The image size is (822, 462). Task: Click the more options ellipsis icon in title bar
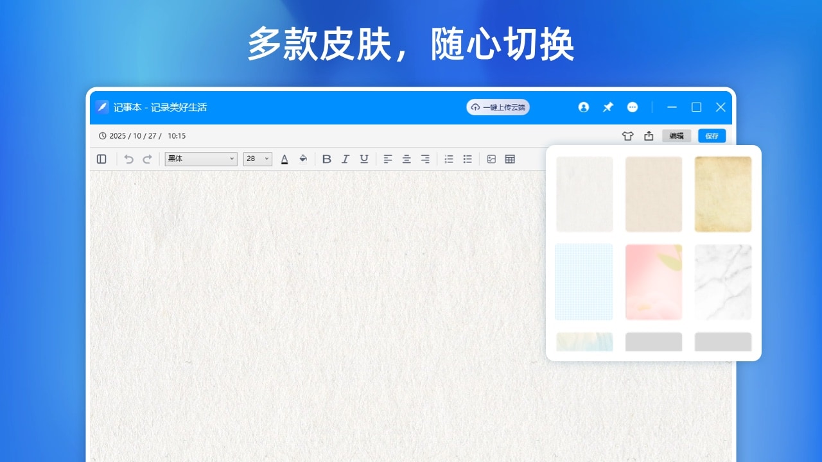[x=633, y=107]
